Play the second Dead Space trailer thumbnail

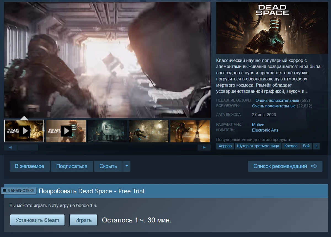[66, 131]
